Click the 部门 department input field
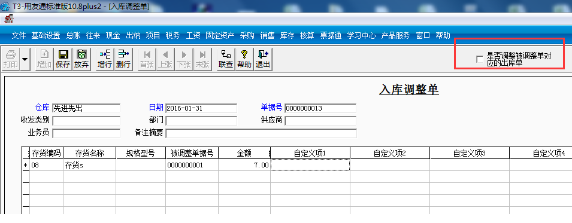Viewport: 572px width, 223px height. tap(201, 121)
